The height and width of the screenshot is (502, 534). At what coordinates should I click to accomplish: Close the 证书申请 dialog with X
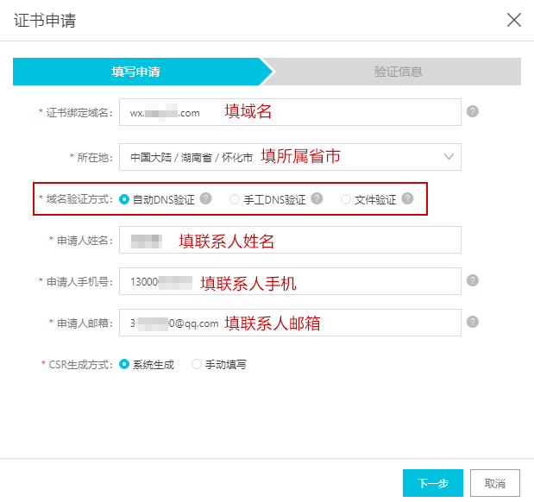(514, 20)
